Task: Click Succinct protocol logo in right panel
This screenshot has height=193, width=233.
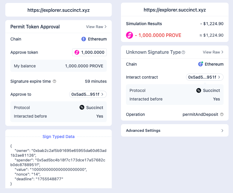Action: pyautogui.click(x=199, y=90)
